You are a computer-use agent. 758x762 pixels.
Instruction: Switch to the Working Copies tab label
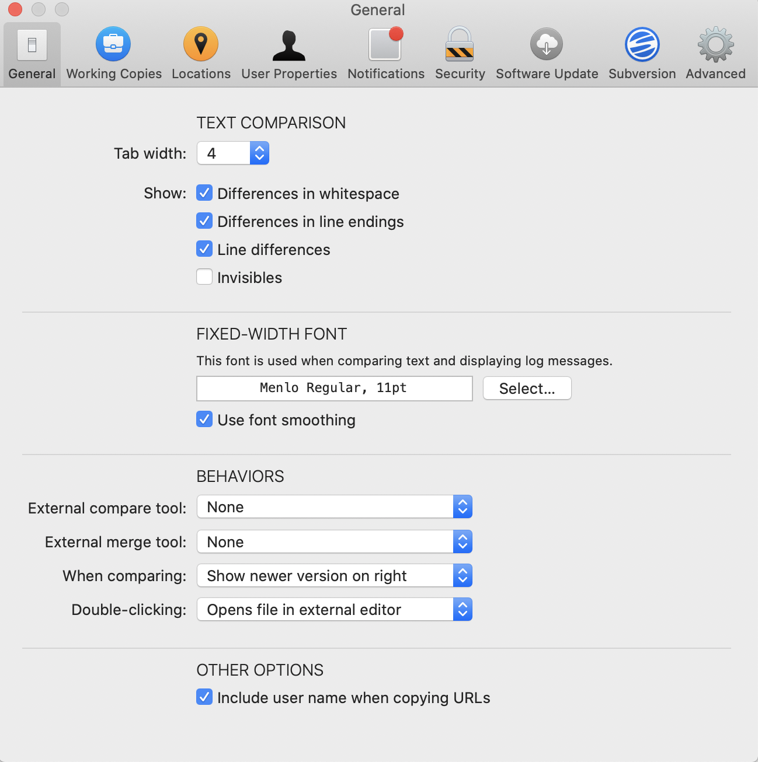click(114, 74)
